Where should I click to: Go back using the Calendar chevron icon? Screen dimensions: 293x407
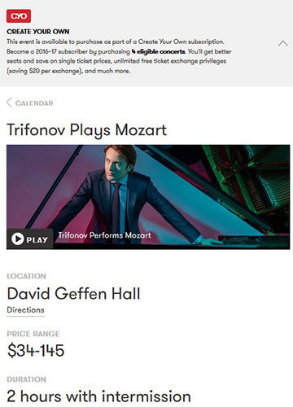point(9,103)
